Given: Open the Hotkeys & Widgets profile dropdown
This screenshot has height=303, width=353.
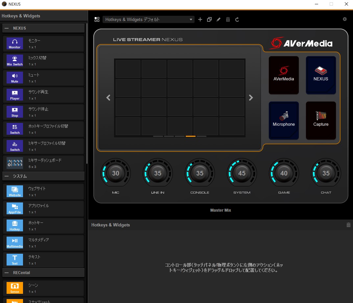Looking at the screenshot, I should [149, 20].
